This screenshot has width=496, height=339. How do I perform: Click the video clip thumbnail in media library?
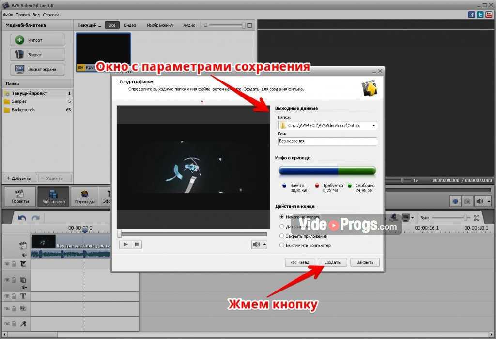pos(103,52)
